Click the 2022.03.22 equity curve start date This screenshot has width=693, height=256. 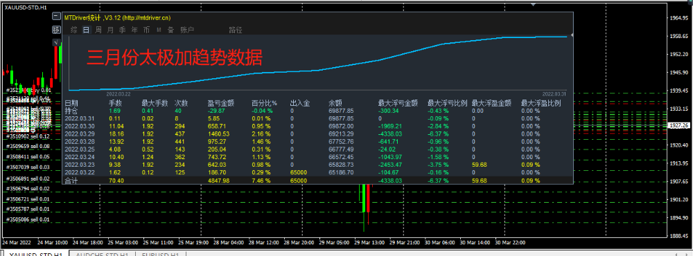pyautogui.click(x=119, y=93)
